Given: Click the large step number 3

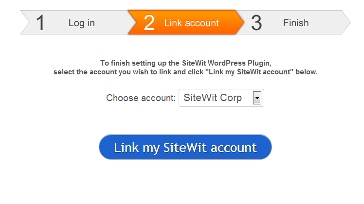Looking at the screenshot, I should pos(256,23).
